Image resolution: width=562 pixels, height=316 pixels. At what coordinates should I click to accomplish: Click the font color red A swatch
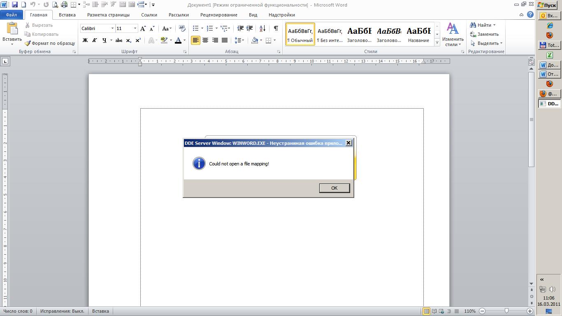(x=178, y=40)
